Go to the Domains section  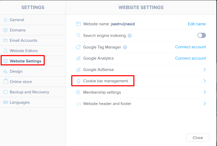click(33, 30)
